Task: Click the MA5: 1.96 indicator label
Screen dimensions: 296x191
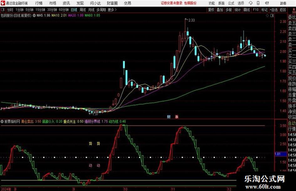Action: click(44, 15)
